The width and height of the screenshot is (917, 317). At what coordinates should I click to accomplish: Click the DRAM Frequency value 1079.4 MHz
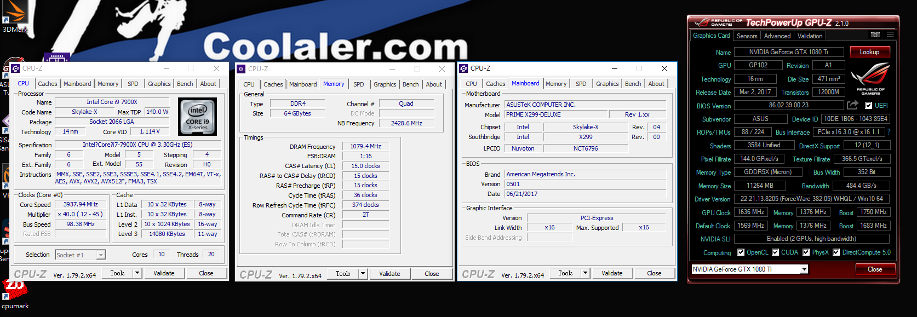point(365,147)
